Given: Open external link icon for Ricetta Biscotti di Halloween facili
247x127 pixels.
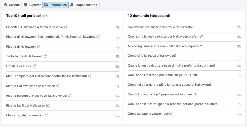Looking at the screenshot, I should [x=69, y=95].
